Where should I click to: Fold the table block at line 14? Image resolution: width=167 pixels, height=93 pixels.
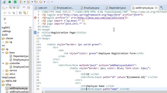40,44
